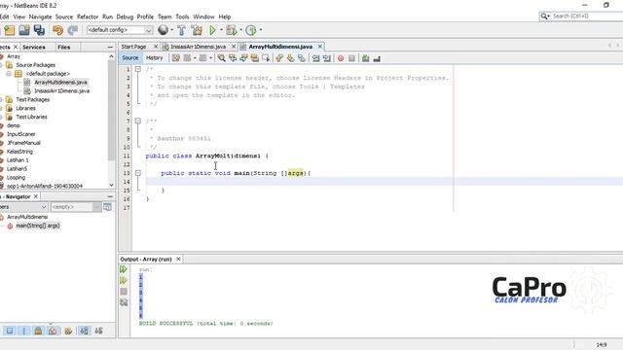Open the Debug Project dropdown arrow
The image size is (623, 350).
[240, 30]
